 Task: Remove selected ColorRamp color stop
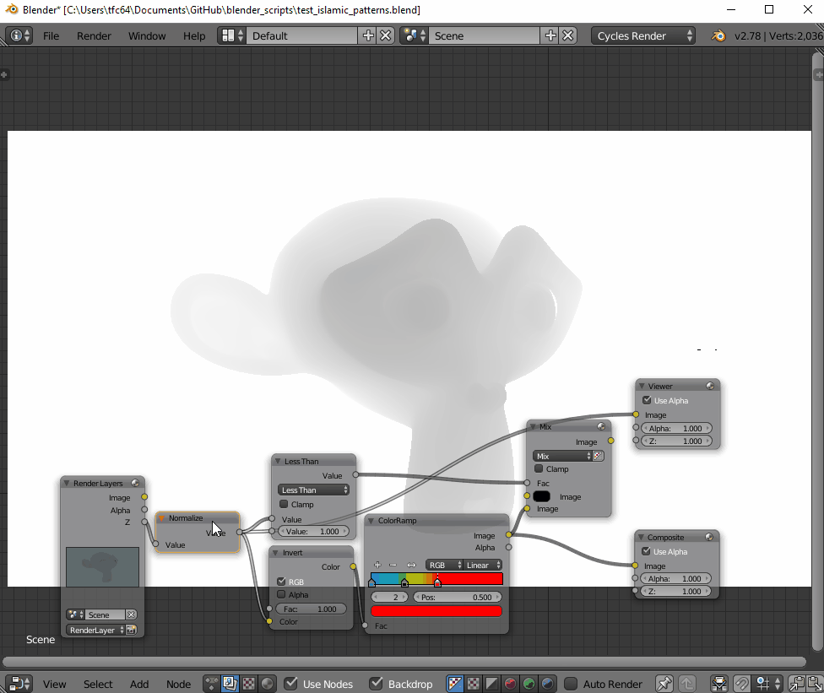pos(393,565)
